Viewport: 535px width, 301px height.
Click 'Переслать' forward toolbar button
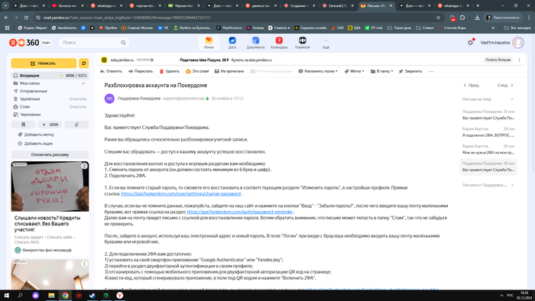141,71
